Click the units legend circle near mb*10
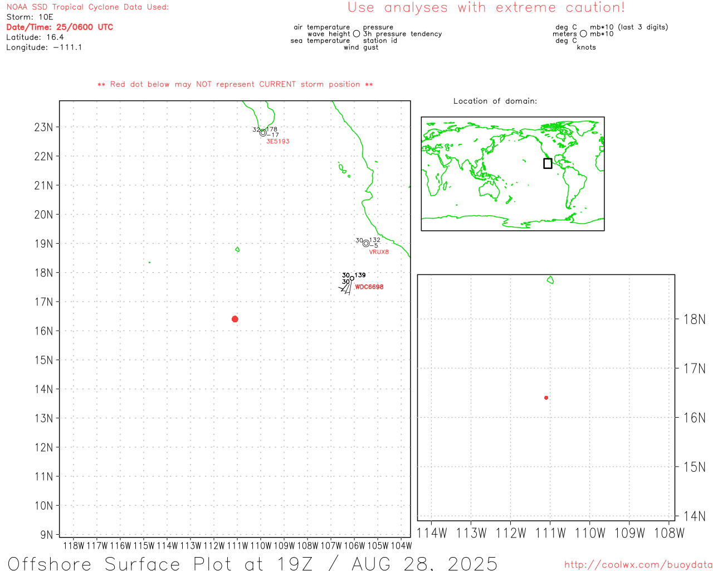Image resolution: width=713 pixels, height=571 pixels. coord(583,34)
